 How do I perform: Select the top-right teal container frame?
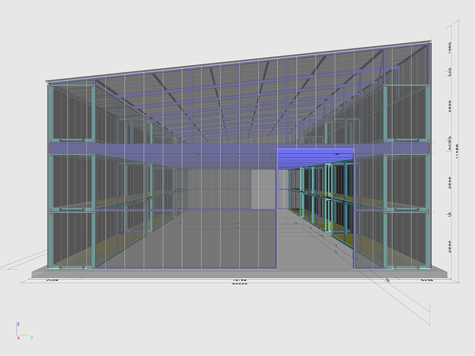coord(406,113)
